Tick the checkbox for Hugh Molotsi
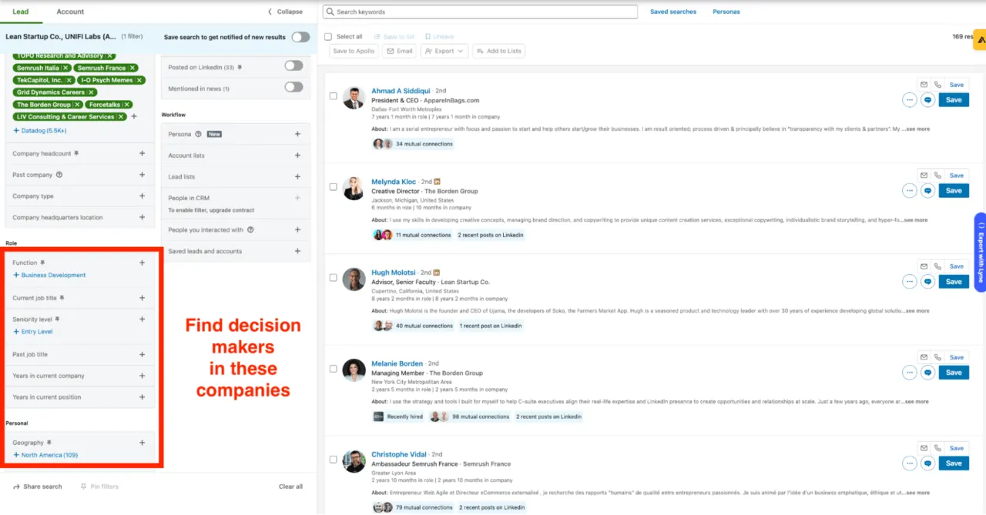The width and height of the screenshot is (986, 515). point(334,278)
